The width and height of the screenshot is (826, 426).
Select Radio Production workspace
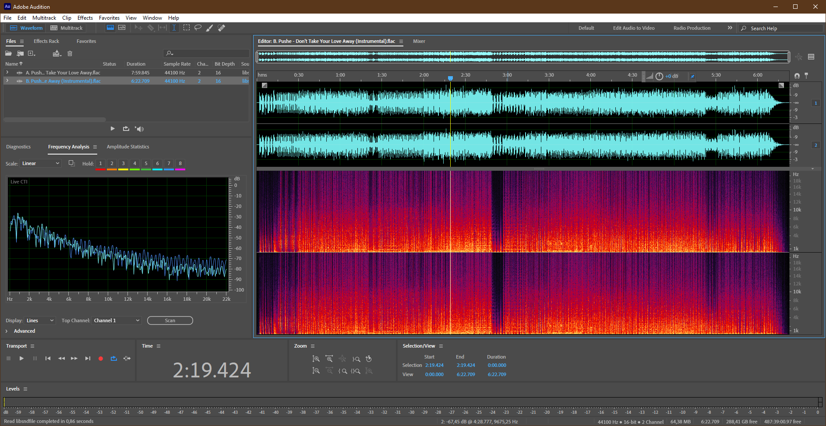point(692,28)
